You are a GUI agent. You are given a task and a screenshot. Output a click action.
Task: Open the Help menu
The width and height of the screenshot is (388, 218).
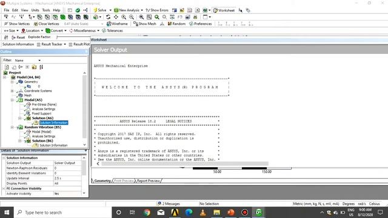pyautogui.click(x=56, y=10)
